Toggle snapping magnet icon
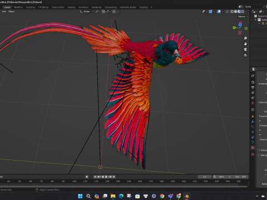This screenshot has height=200, width=267. (103, 12)
